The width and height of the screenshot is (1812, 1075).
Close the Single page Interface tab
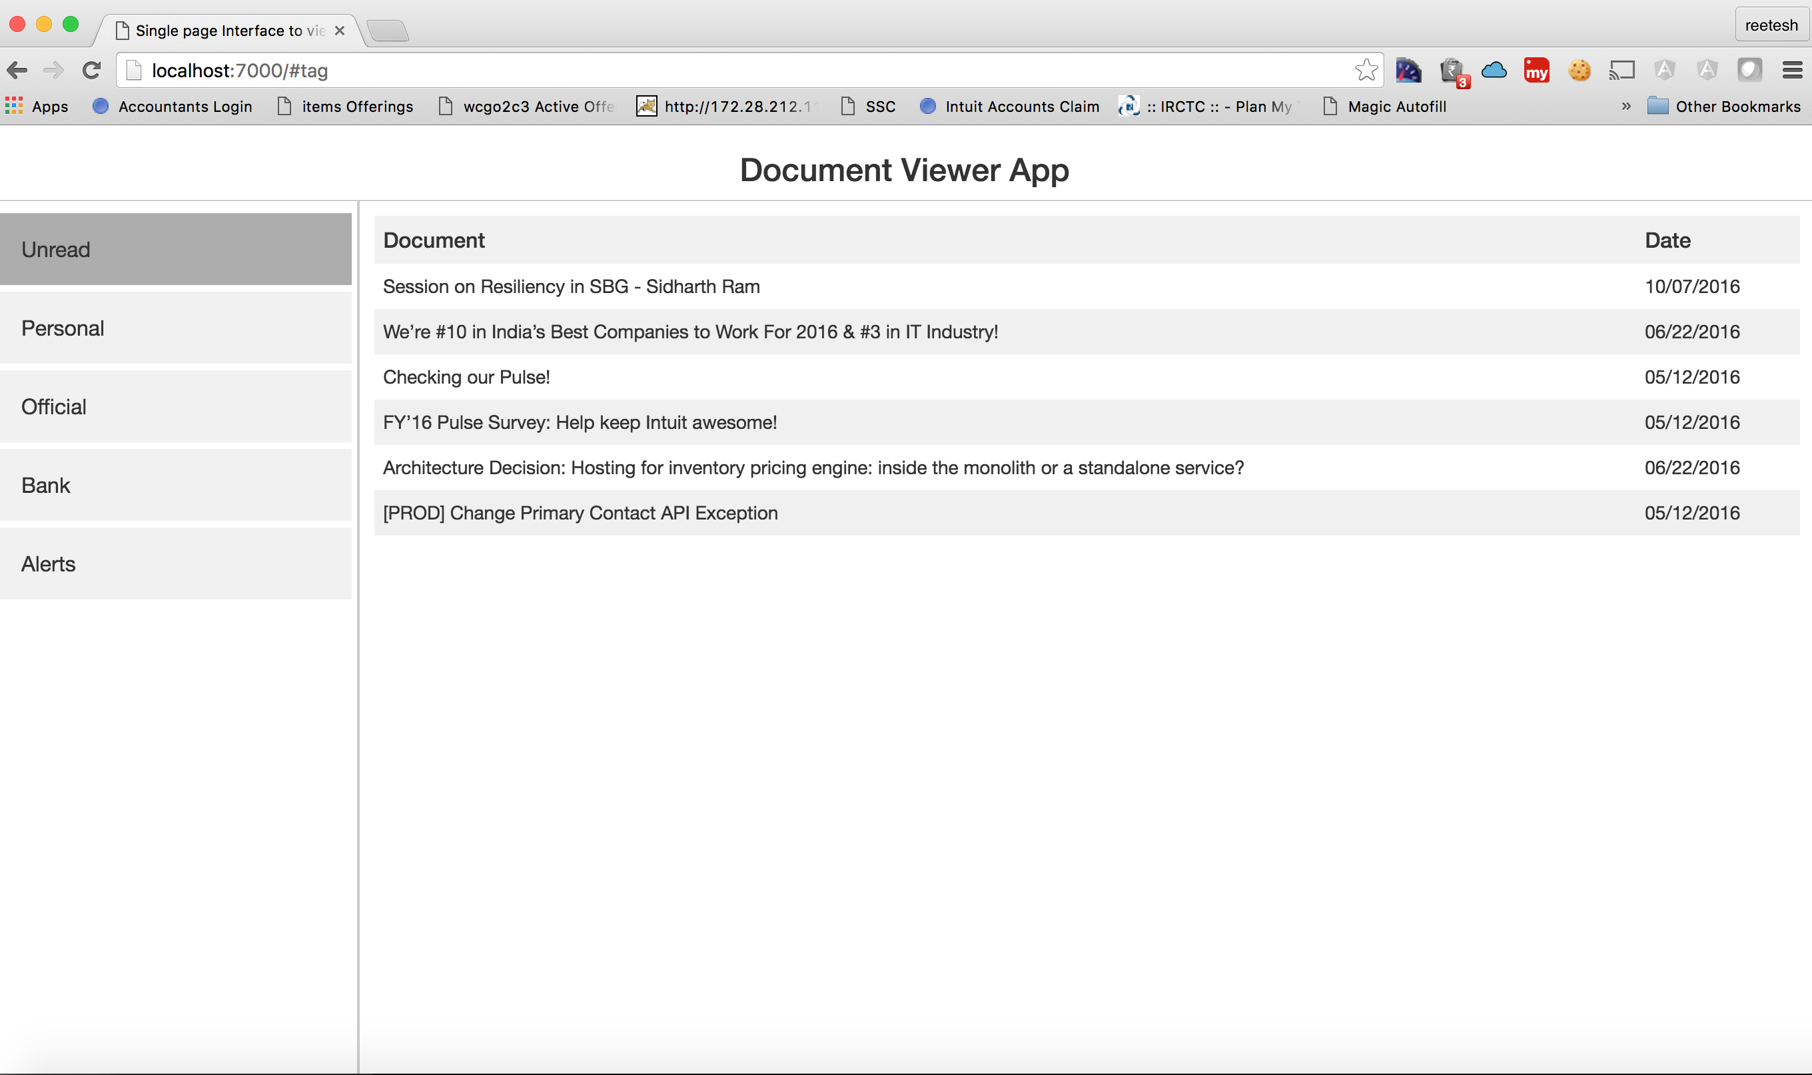click(339, 31)
